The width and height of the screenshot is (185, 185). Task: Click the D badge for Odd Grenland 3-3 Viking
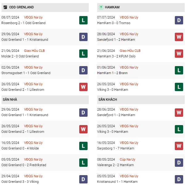tap(83, 179)
